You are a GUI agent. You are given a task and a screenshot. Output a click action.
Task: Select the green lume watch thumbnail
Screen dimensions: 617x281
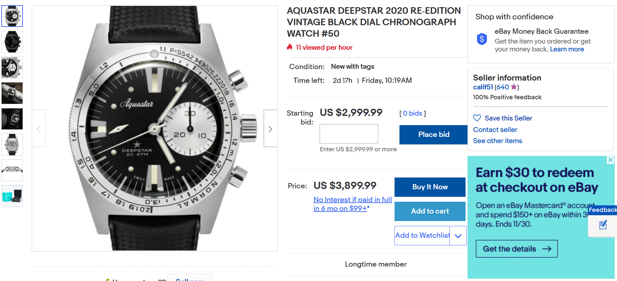[12, 42]
